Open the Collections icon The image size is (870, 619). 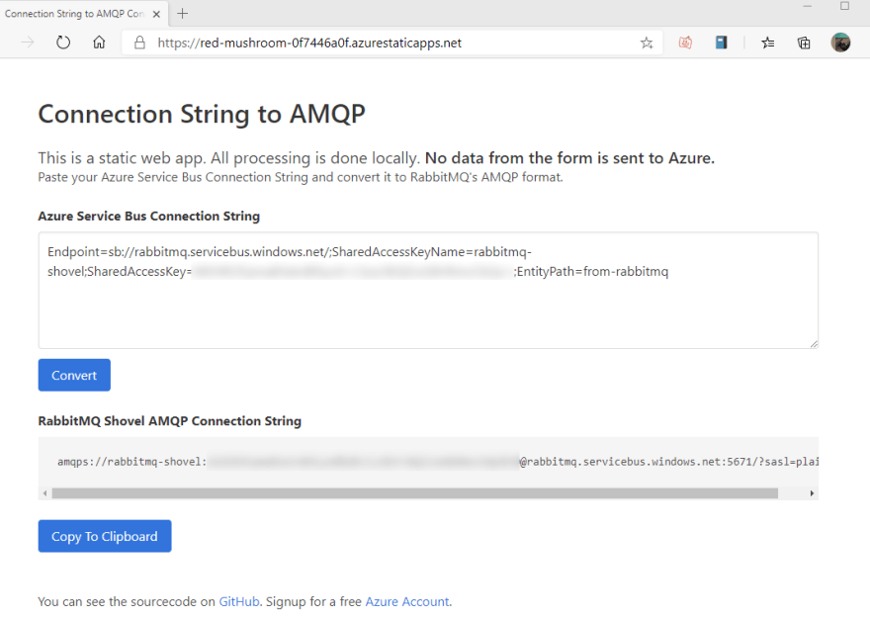pos(804,43)
